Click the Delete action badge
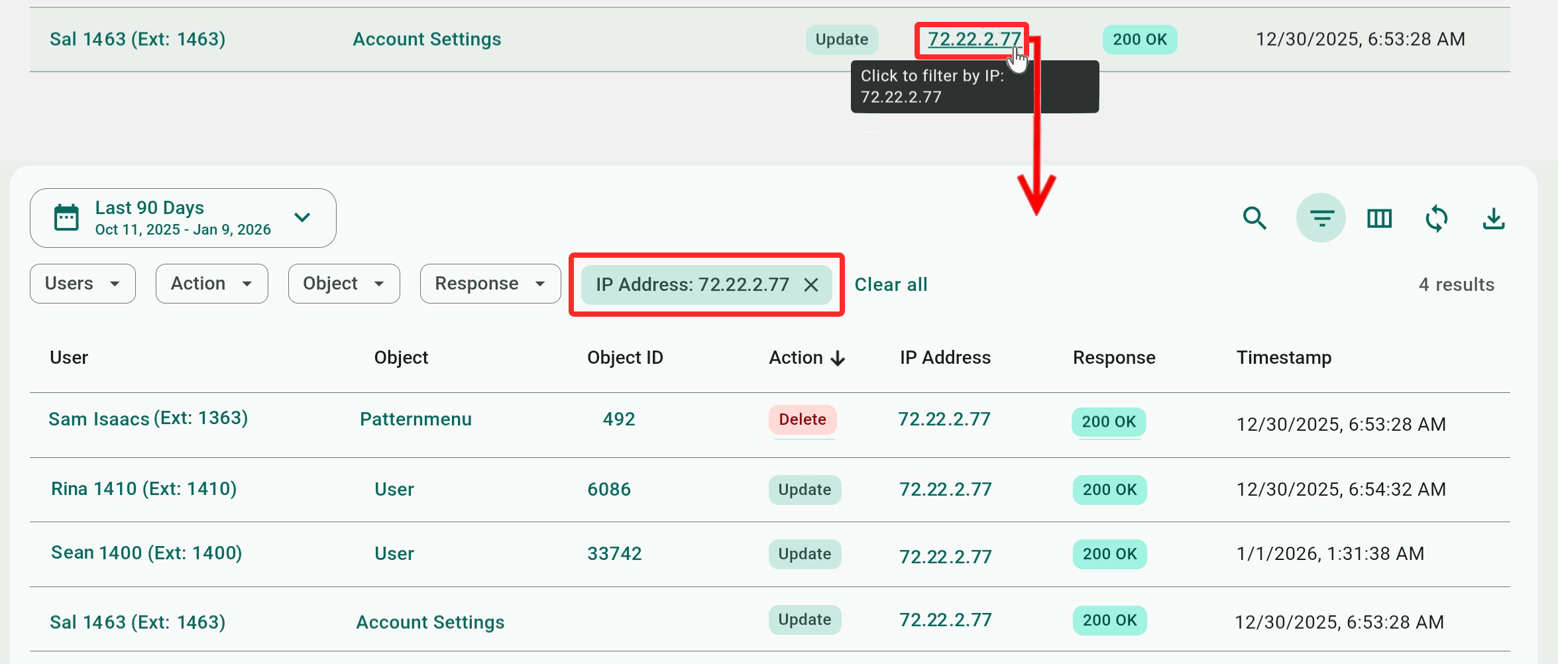The height and width of the screenshot is (664, 1558). 803,419
